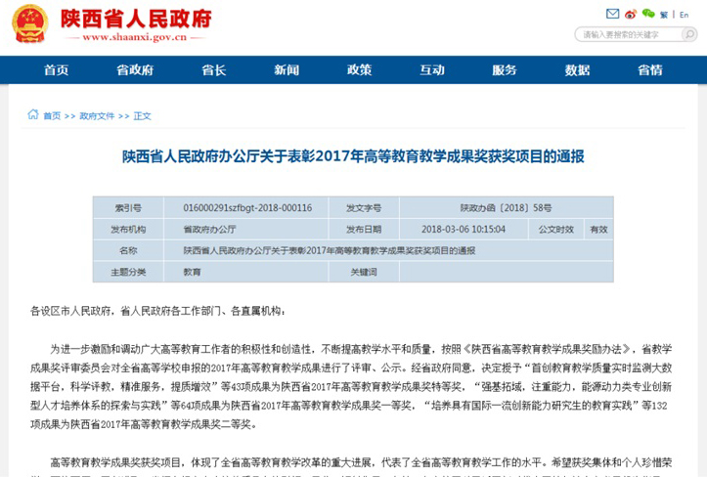Viewport: 707px width, 477px height.
Task: Select the 互动 navigation item
Action: click(432, 70)
